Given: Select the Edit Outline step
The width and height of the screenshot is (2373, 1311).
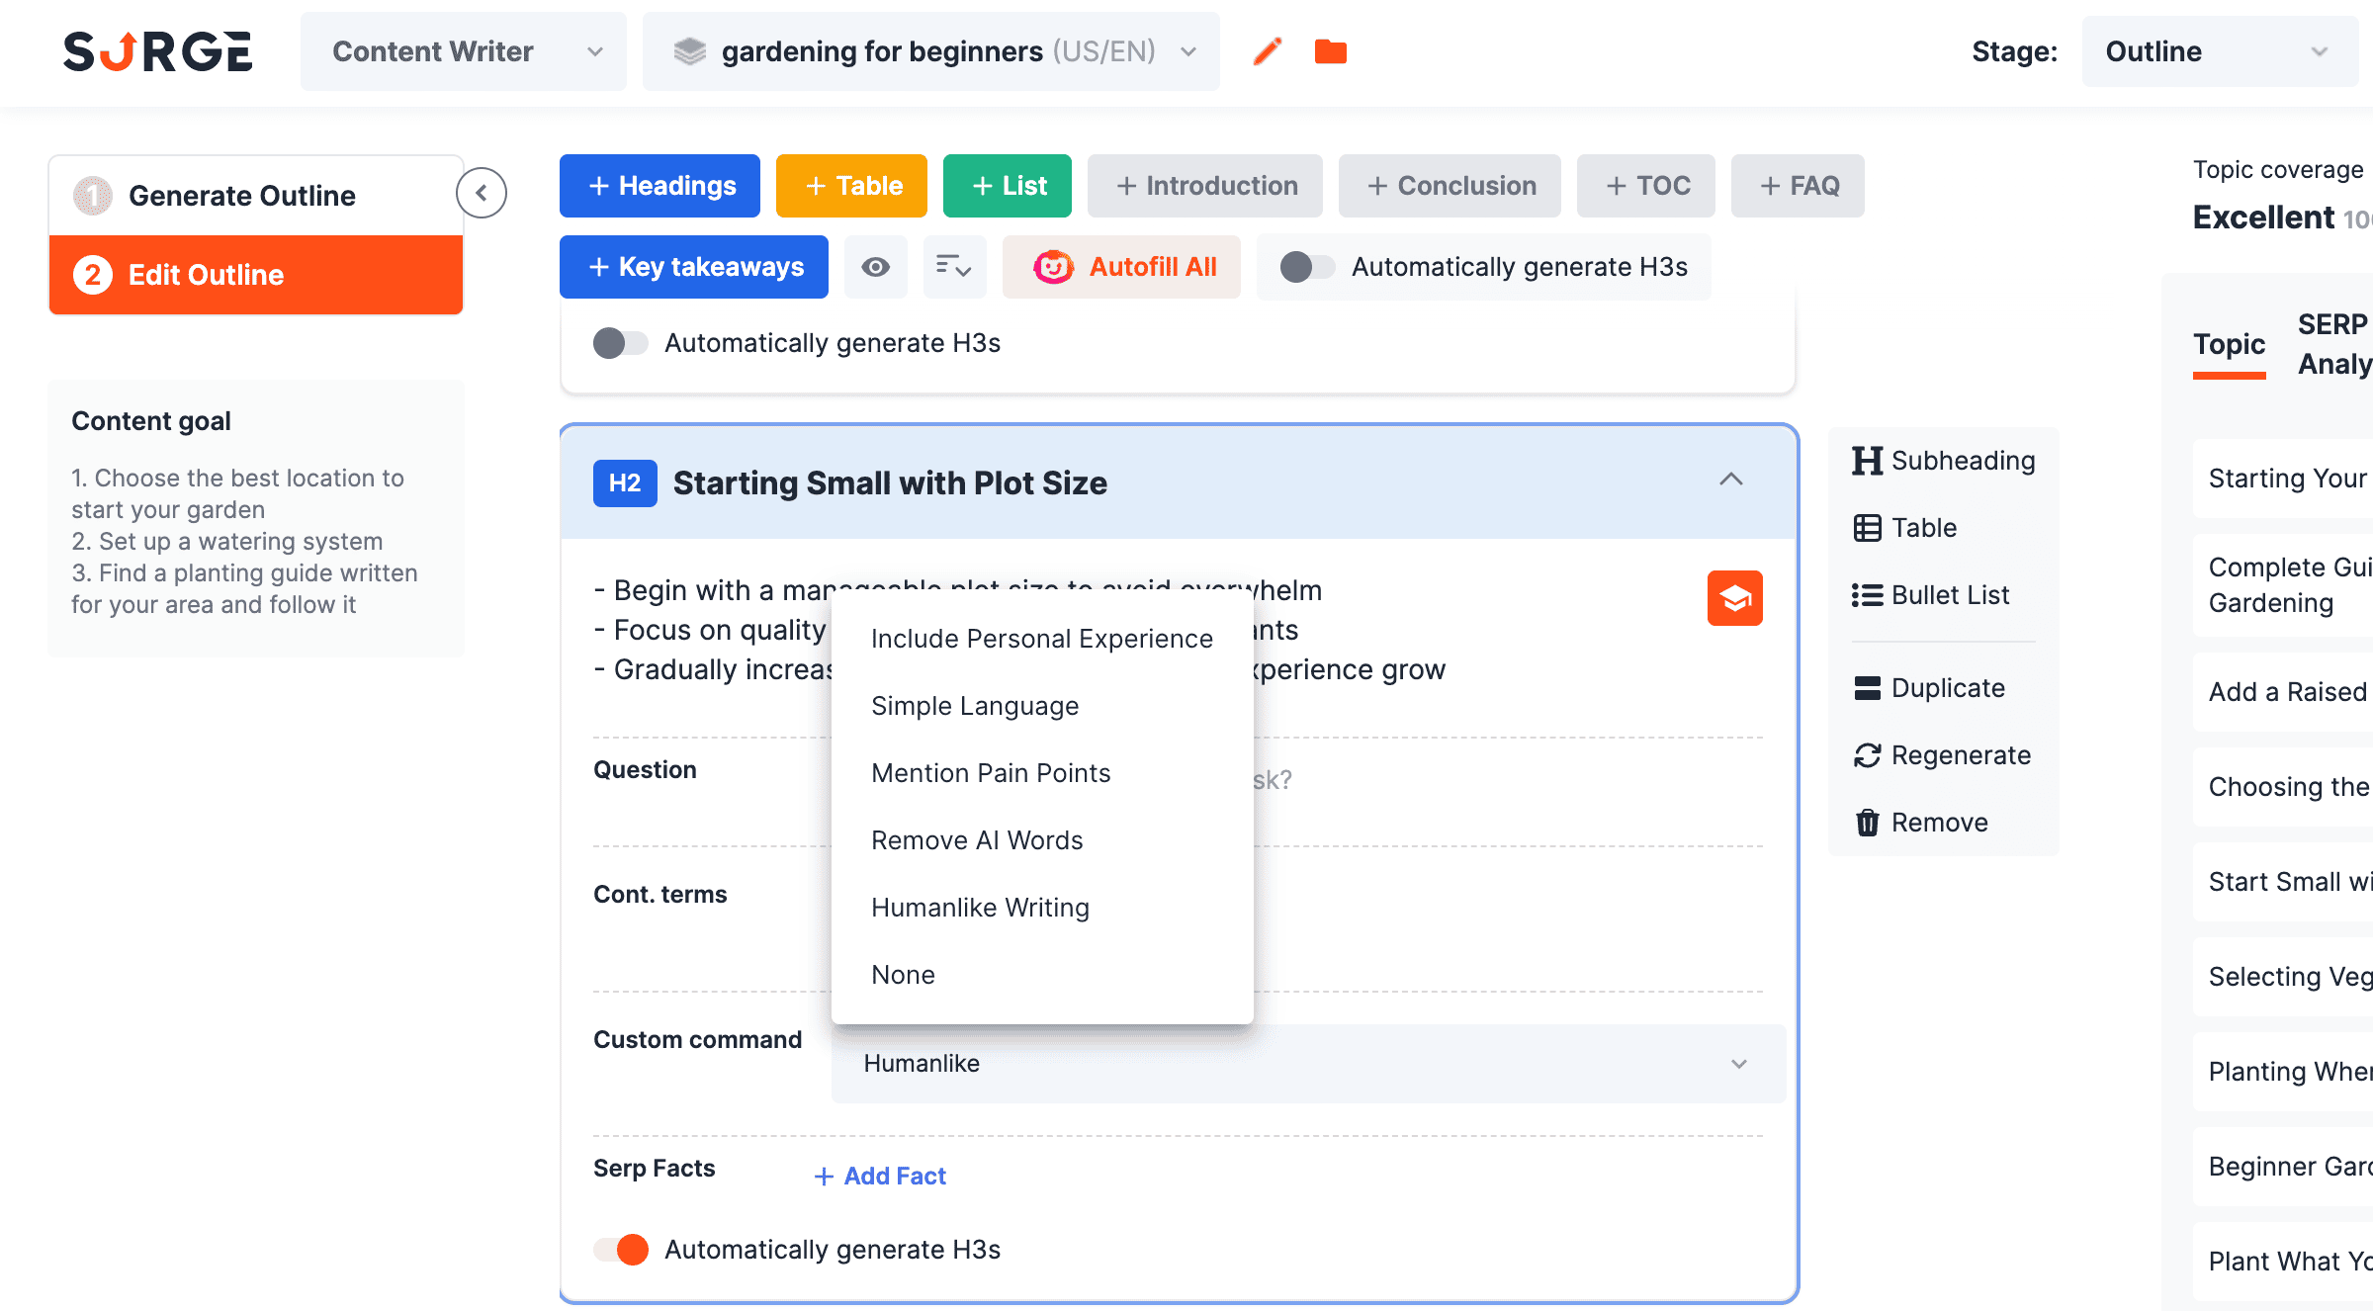Looking at the screenshot, I should tap(256, 275).
